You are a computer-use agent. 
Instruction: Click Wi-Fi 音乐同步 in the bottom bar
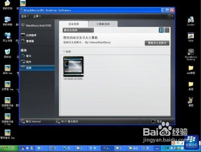(67, 121)
